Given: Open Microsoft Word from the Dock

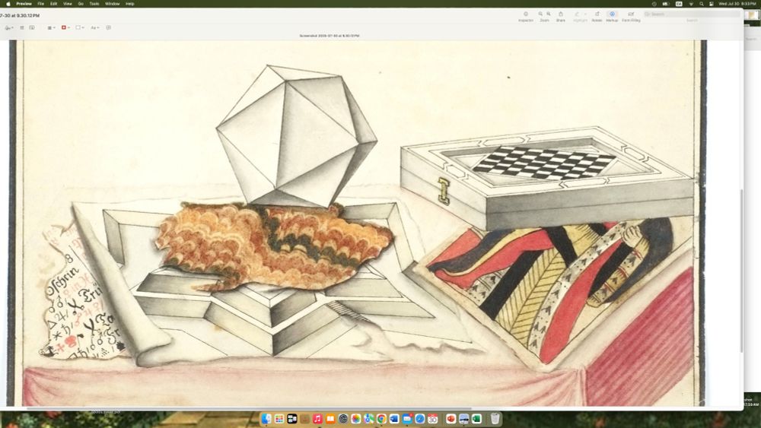Looking at the screenshot, I should click(394, 418).
